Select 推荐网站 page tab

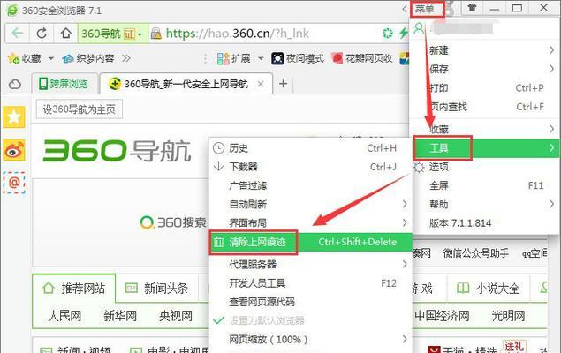point(74,289)
